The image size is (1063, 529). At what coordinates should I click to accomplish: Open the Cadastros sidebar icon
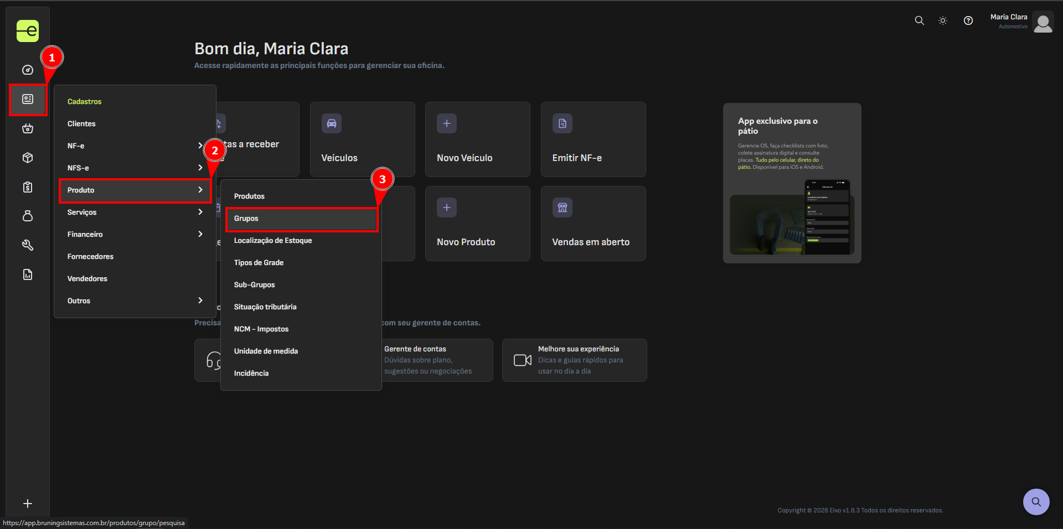coord(28,99)
